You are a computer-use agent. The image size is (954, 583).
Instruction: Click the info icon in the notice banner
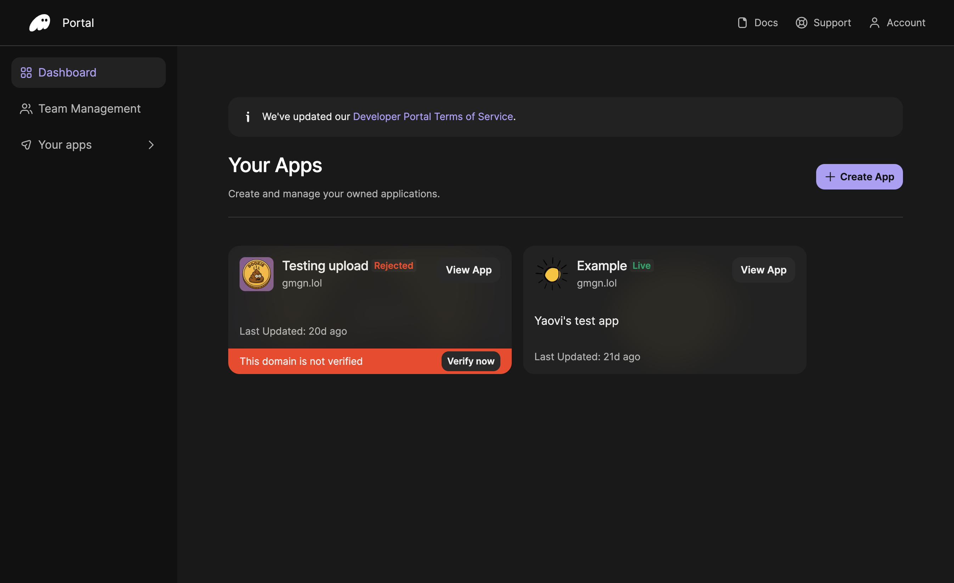point(248,117)
